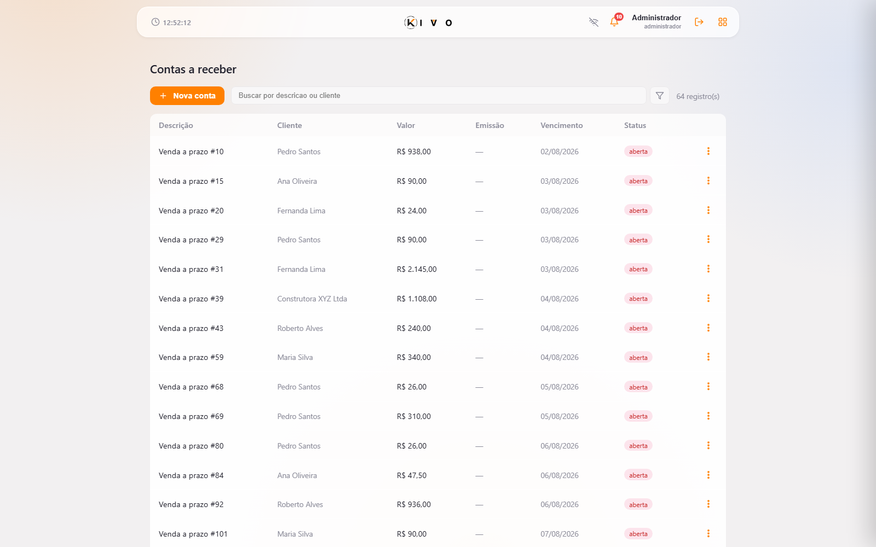Click the Nova conta button
Screen dimensions: 876x547
point(187,96)
